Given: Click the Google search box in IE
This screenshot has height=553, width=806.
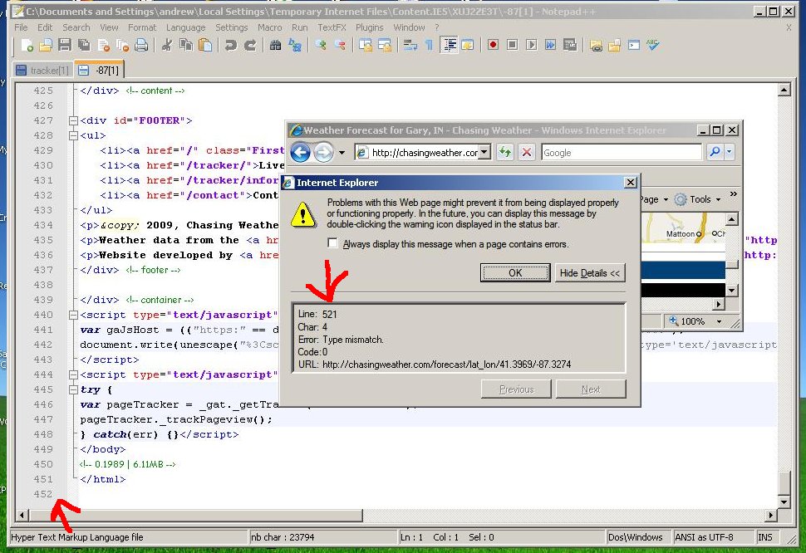Looking at the screenshot, I should 621,153.
